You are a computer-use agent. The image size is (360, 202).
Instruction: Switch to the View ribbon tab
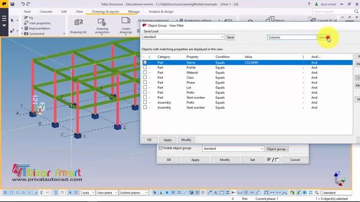(x=79, y=11)
